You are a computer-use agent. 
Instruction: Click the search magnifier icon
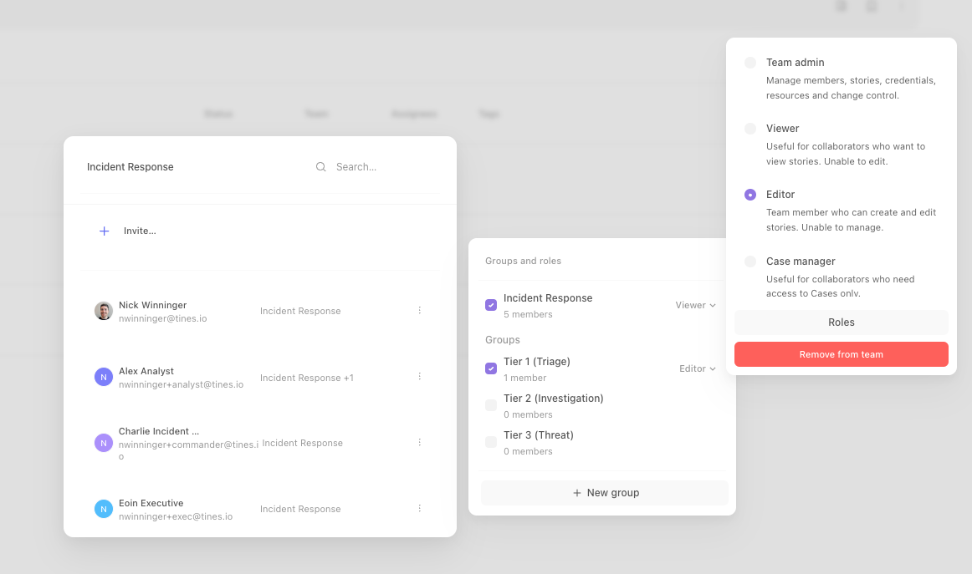click(320, 166)
